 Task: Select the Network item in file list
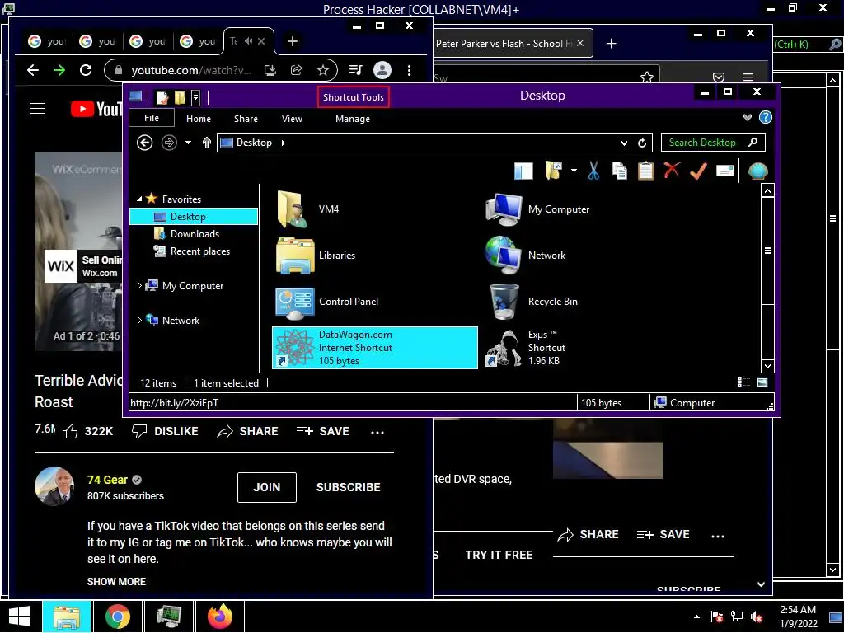pos(584,256)
